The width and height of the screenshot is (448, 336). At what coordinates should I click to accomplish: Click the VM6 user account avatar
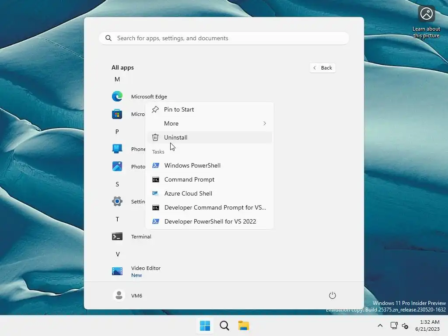[119, 295]
